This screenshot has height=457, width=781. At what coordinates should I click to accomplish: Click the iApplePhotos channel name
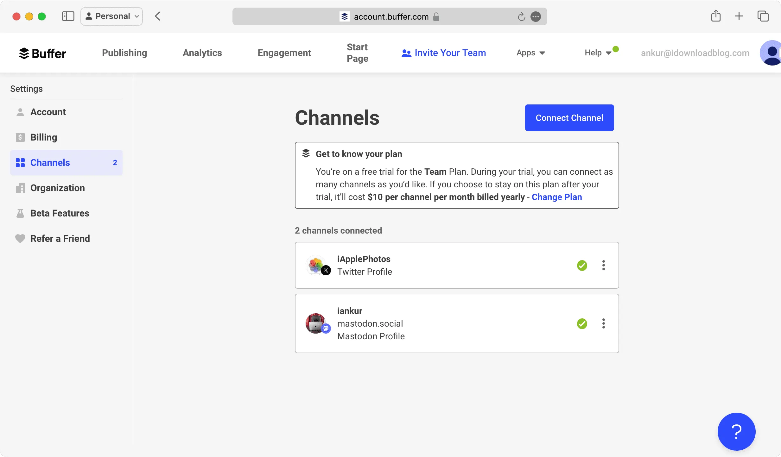(x=364, y=259)
